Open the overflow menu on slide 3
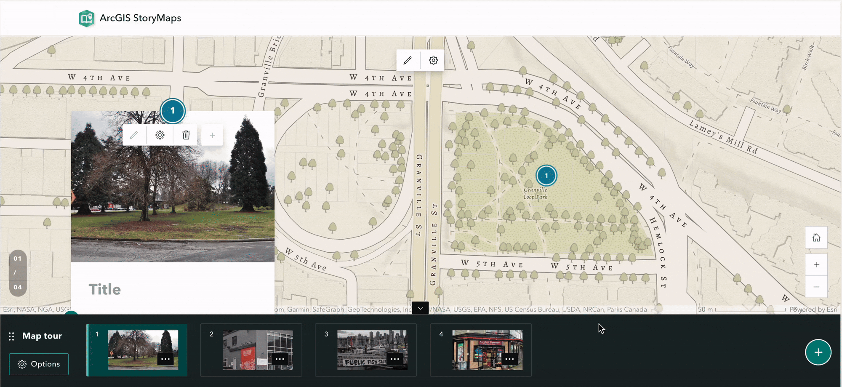Viewport: 842px width, 387px height. click(394, 359)
